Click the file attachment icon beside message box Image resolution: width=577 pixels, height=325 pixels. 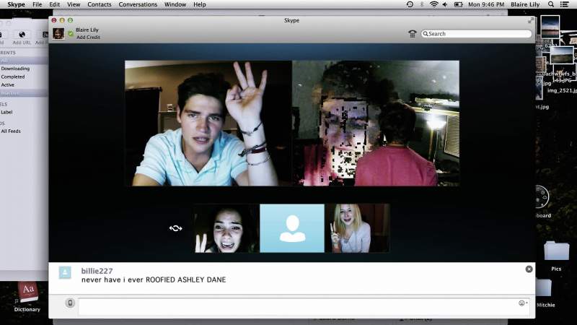coord(70,303)
